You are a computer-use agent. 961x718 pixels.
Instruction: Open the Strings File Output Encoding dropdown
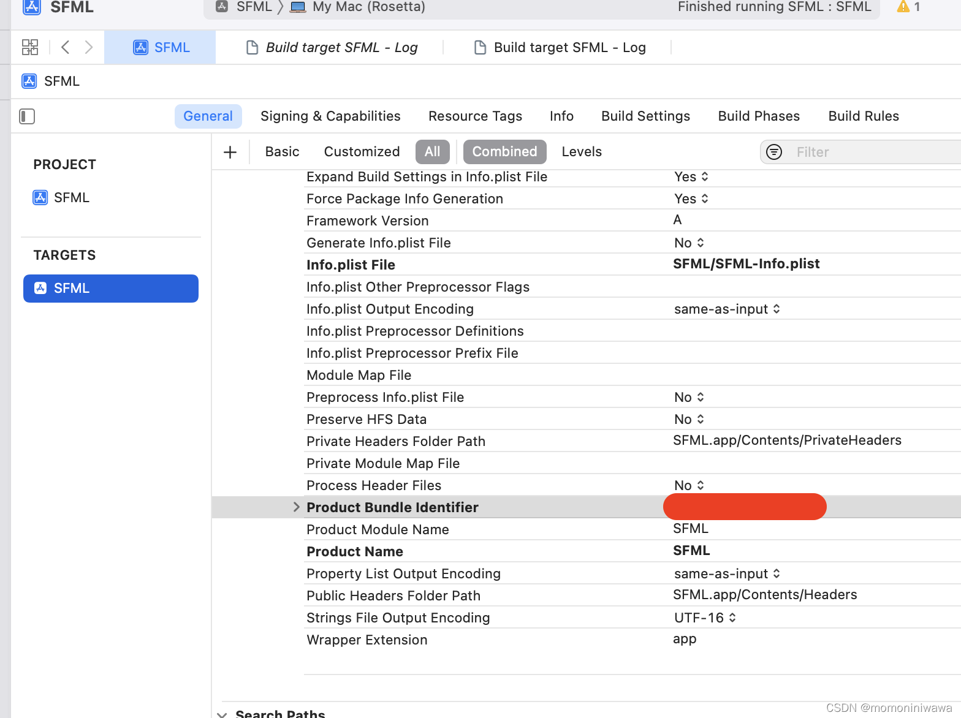point(705,618)
